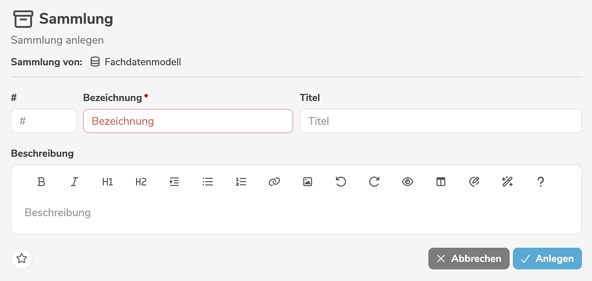Toggle the favorite star button
This screenshot has height=281, width=592.
[22, 259]
